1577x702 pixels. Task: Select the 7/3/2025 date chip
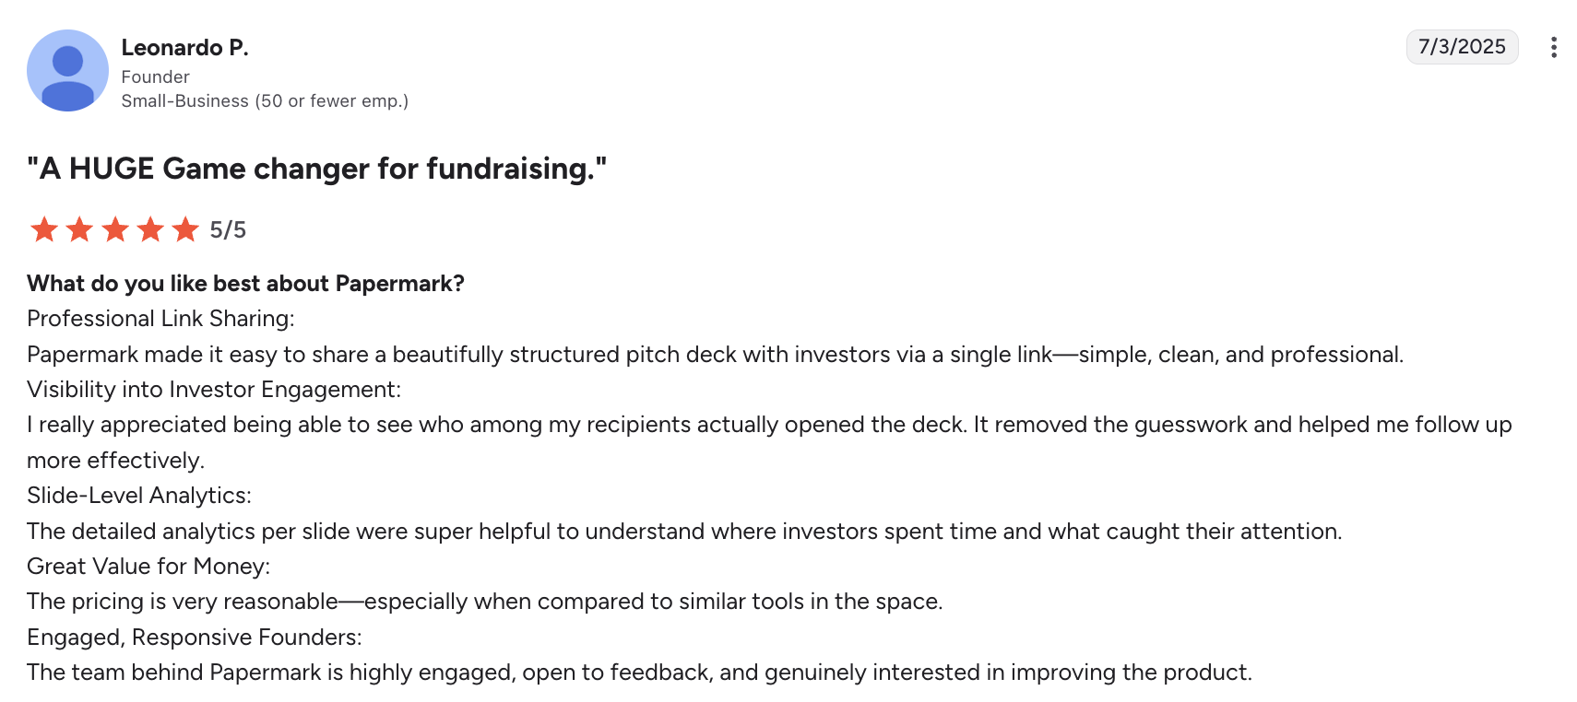(1461, 46)
